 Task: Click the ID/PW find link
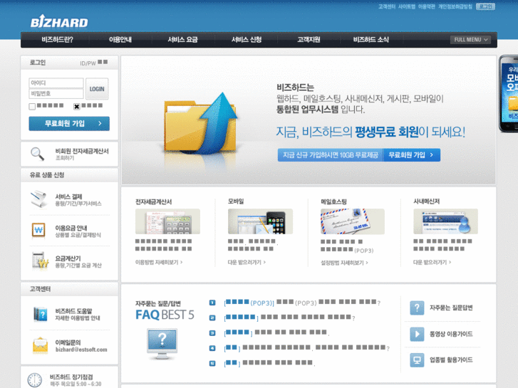click(x=94, y=63)
